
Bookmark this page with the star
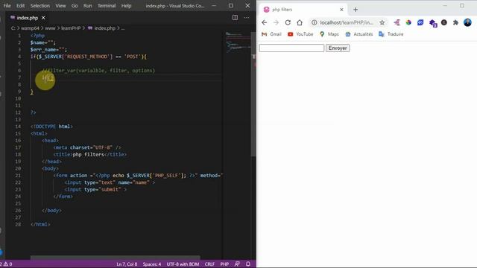pos(382,22)
